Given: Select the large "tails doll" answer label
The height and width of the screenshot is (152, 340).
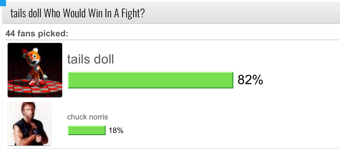Looking at the screenshot, I should coord(91,59).
